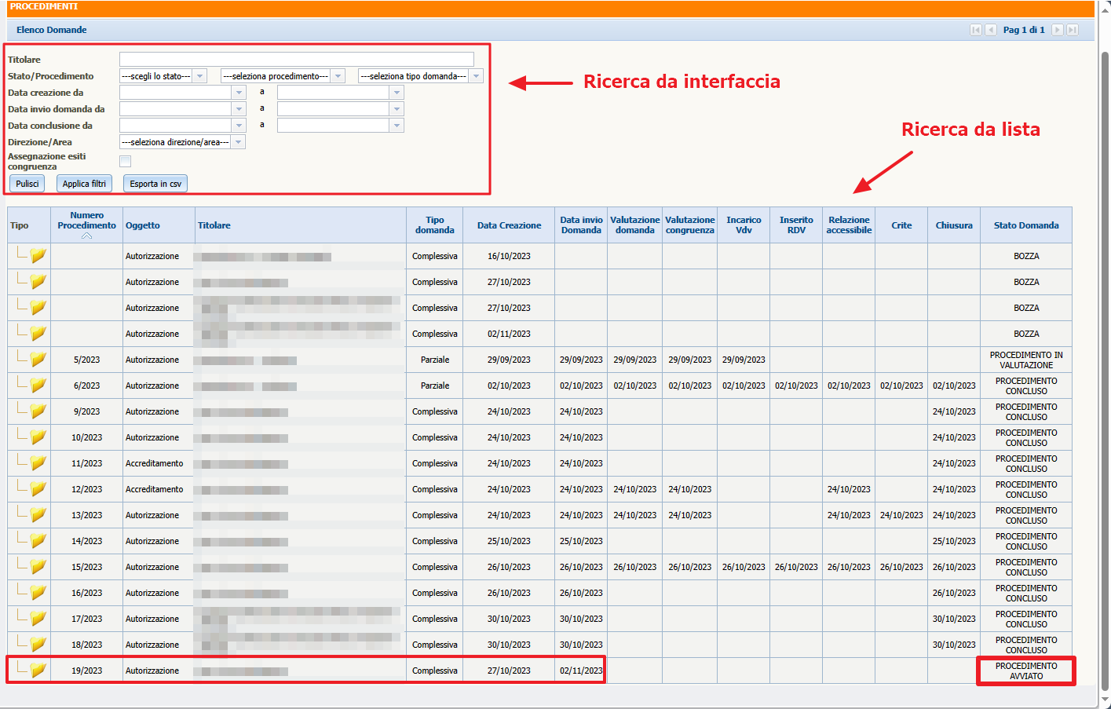Open 'seleziona direzione/area' dropdown
The image size is (1111, 709).
pos(182,142)
